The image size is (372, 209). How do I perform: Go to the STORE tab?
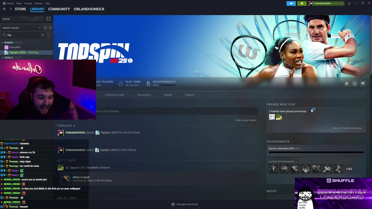point(20,9)
